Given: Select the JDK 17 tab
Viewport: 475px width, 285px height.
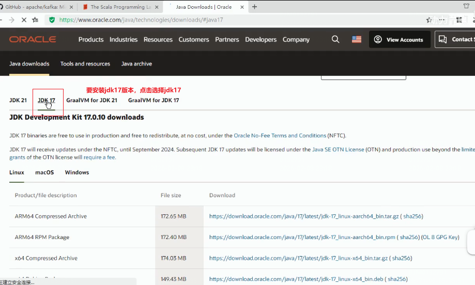Looking at the screenshot, I should [x=47, y=100].
